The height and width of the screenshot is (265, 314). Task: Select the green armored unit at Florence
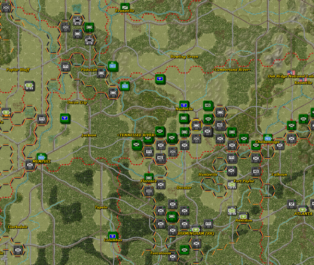pos(149,177)
